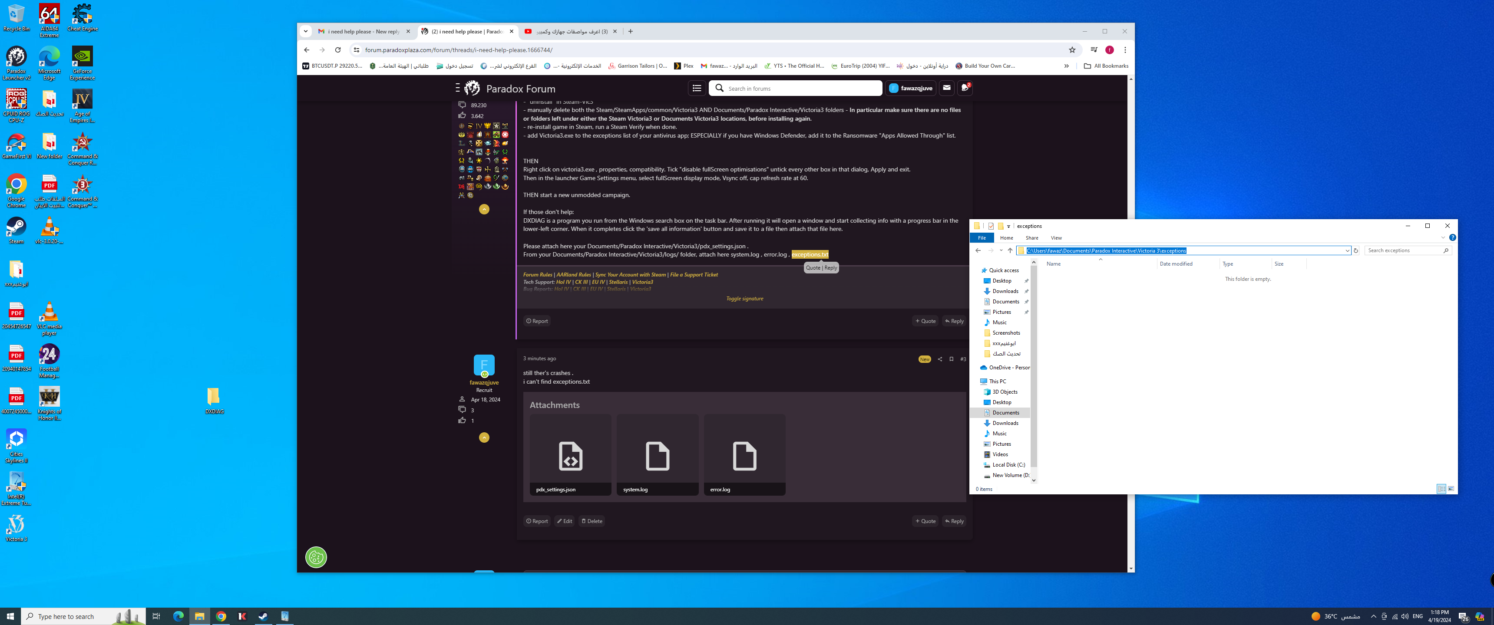This screenshot has height=625, width=1494.
Task: Click Explorer properties quick-access icon
Action: 991,226
